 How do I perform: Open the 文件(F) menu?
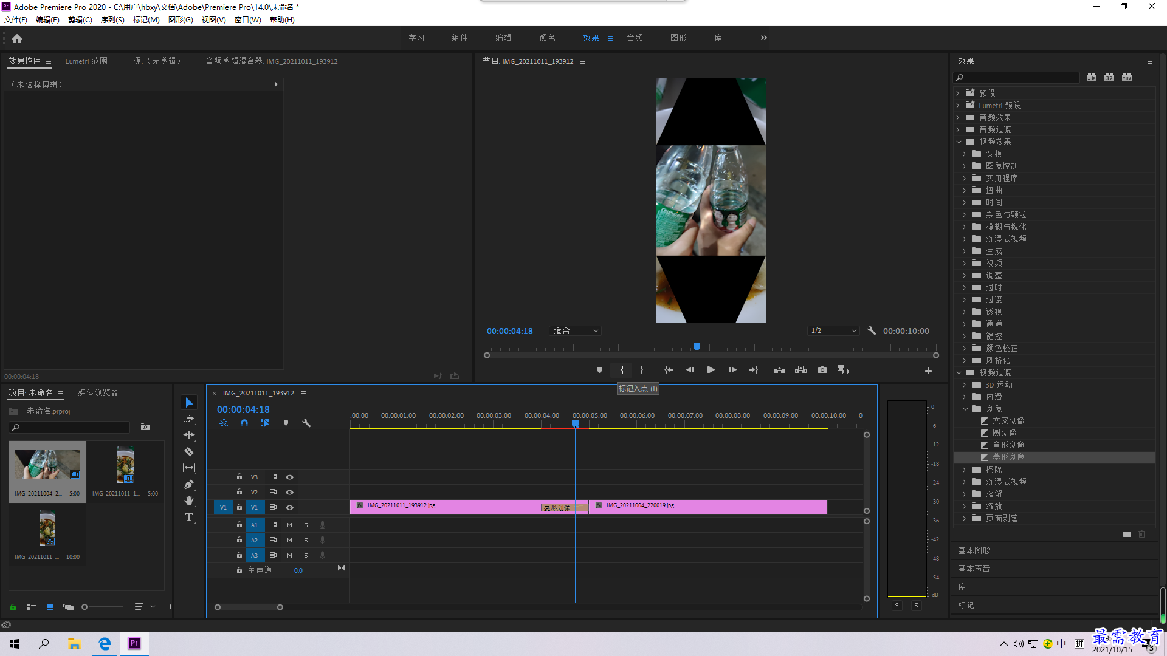(x=16, y=19)
